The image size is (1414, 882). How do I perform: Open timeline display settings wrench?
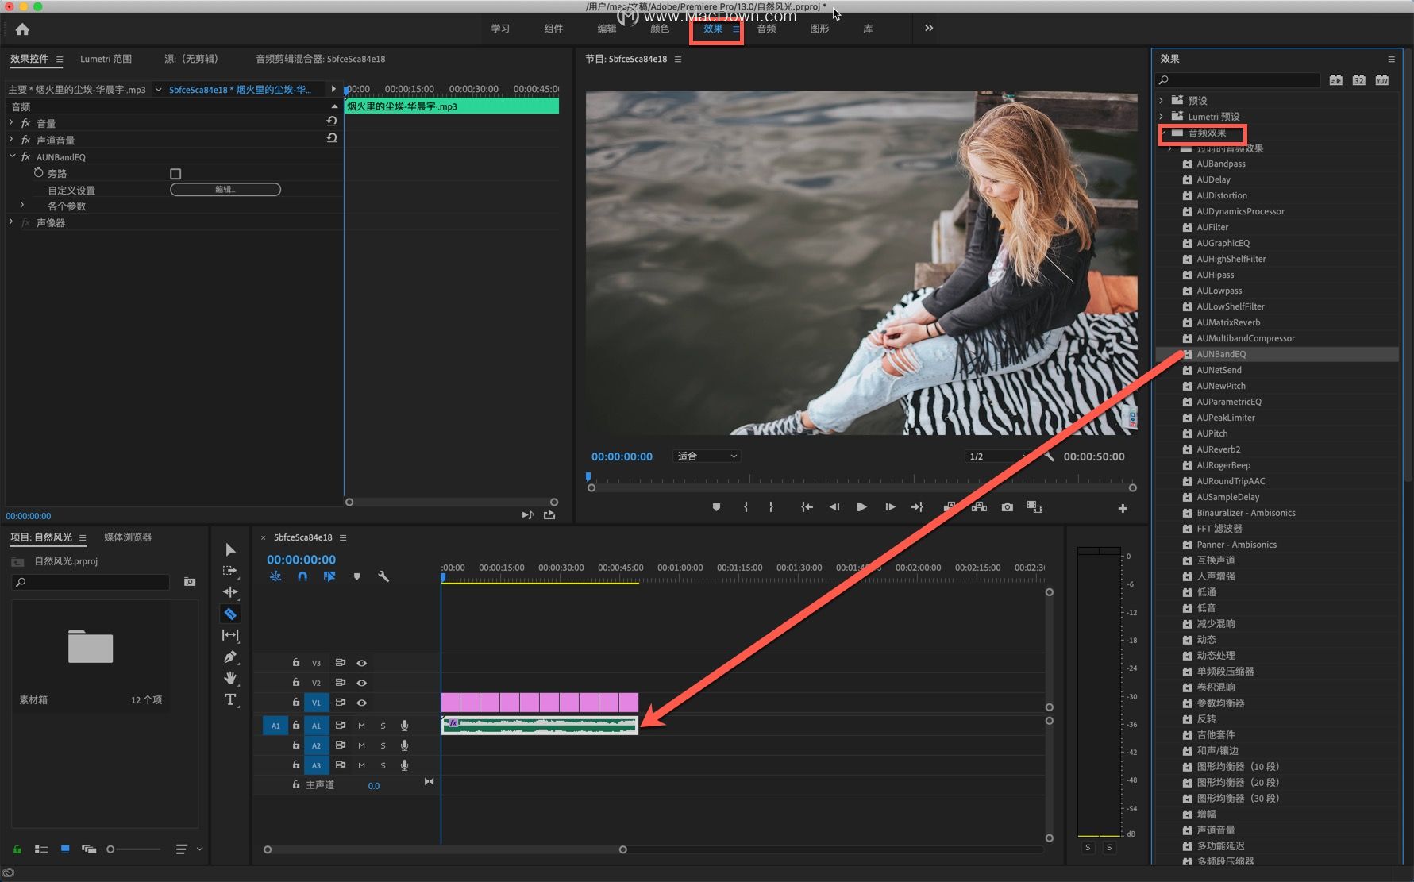click(383, 576)
